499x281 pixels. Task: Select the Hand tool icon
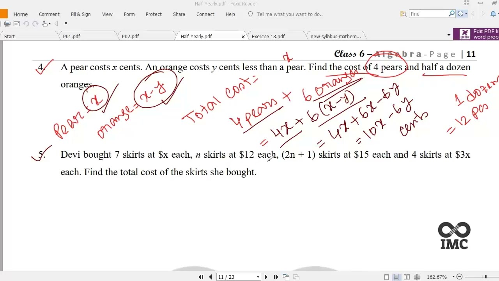tap(44, 24)
